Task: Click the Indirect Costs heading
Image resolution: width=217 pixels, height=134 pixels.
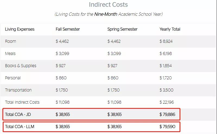Action: (x=108, y=5)
